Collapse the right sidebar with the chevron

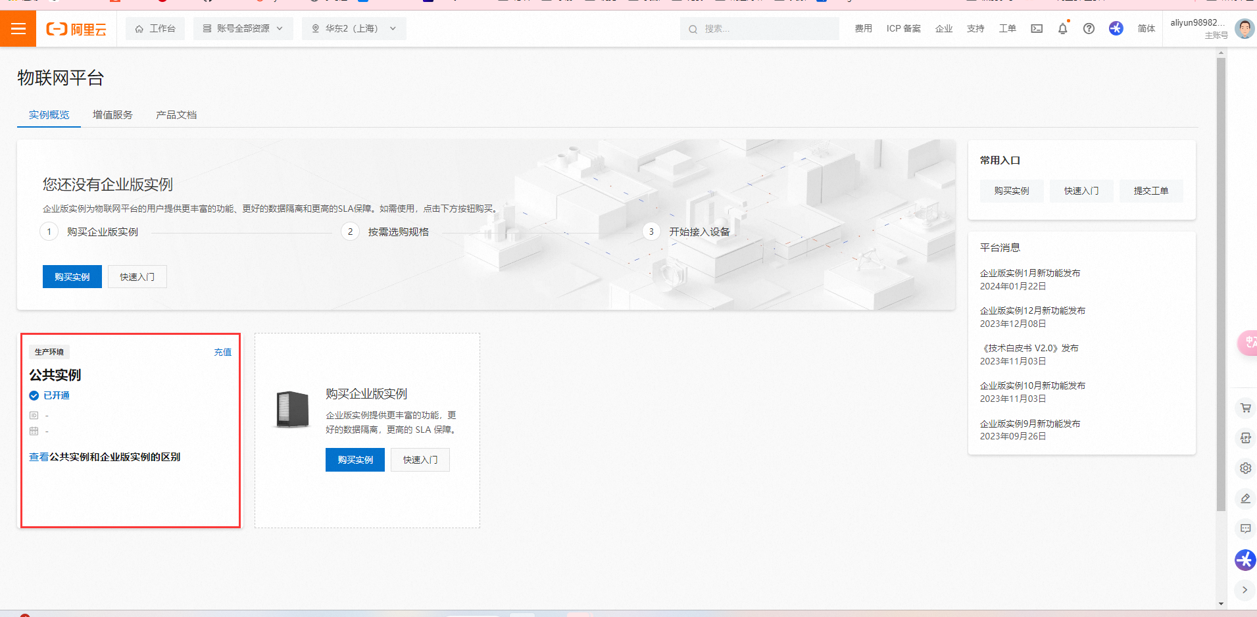pos(1245,590)
